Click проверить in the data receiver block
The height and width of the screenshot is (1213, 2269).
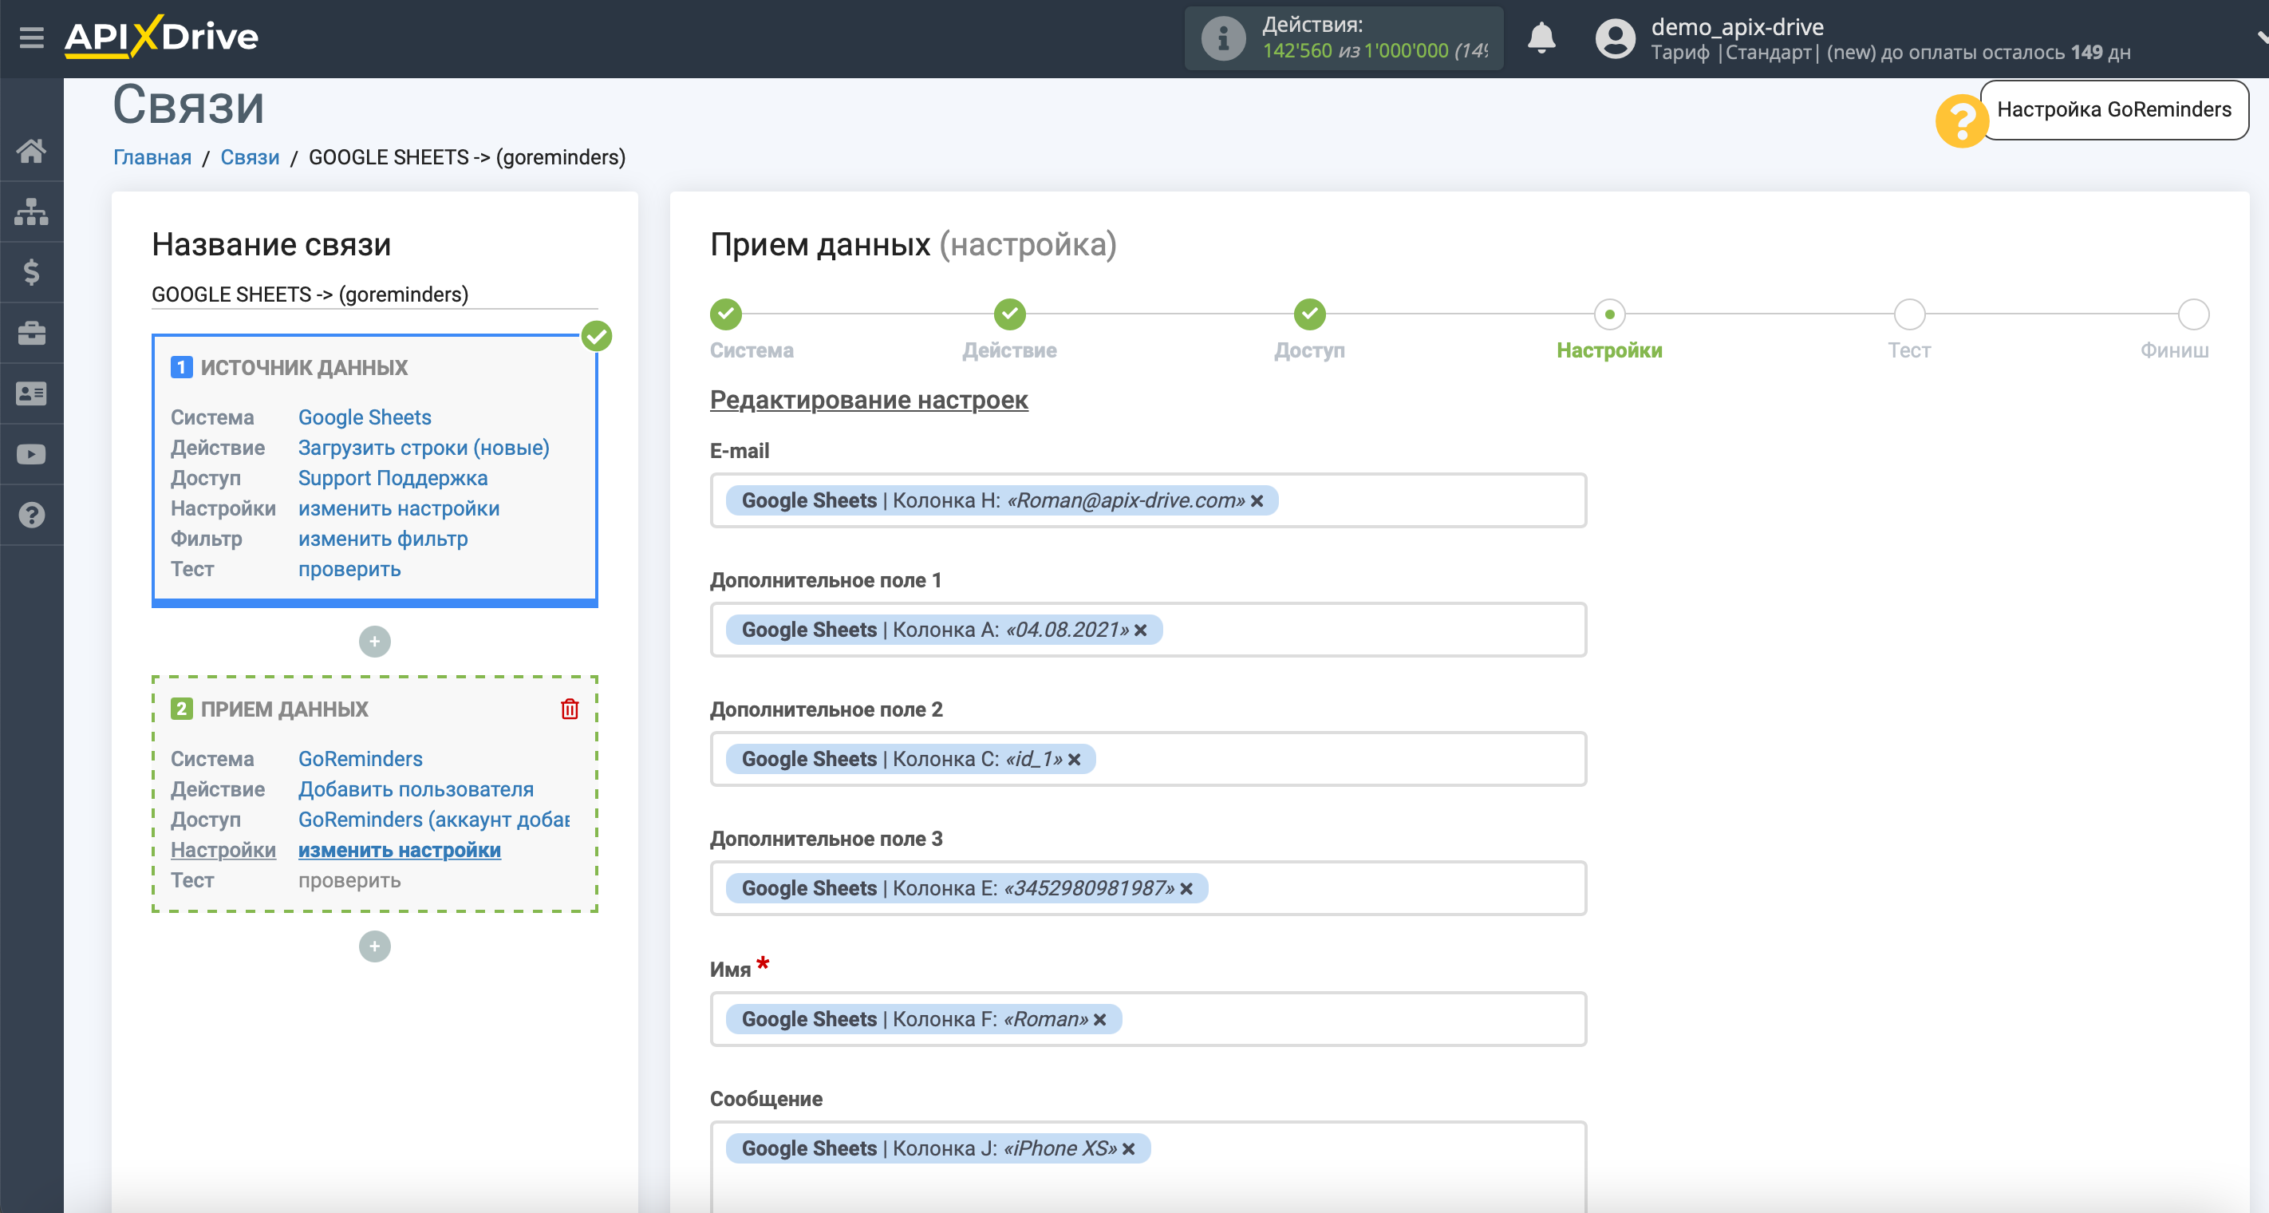(x=349, y=880)
